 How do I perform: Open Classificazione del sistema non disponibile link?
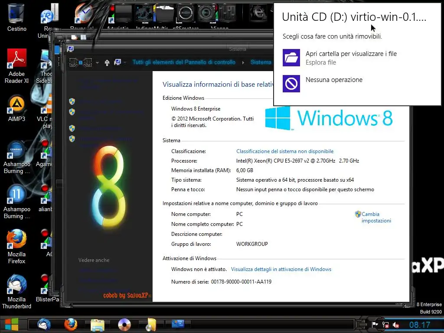point(285,151)
